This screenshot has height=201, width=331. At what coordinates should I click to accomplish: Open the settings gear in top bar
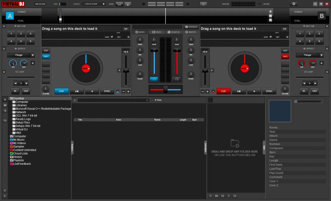pos(294,4)
